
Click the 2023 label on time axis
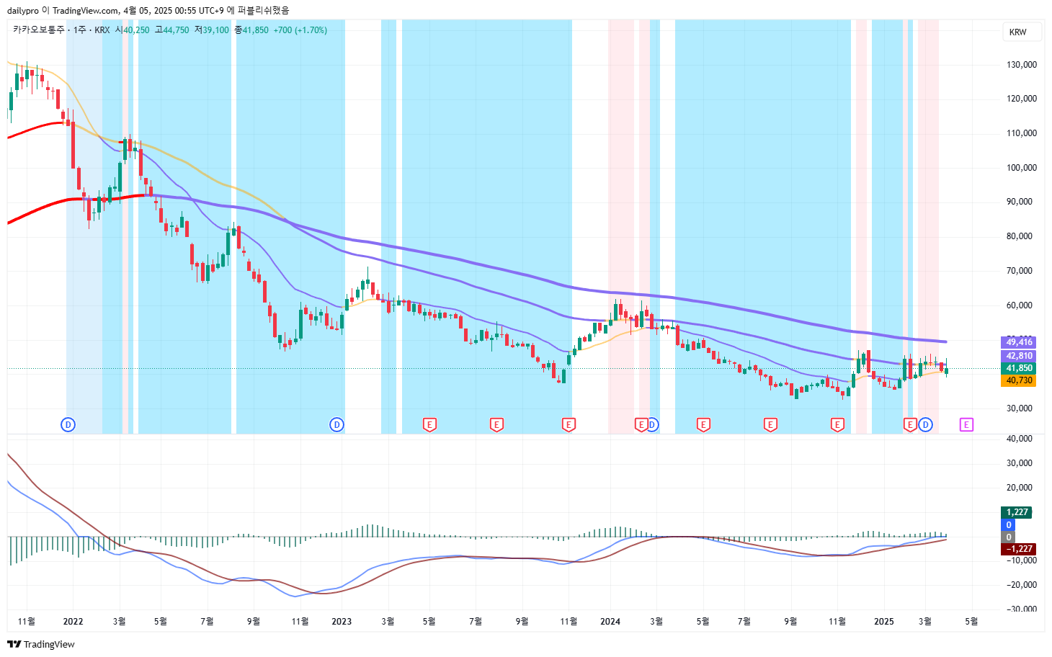pos(342,622)
